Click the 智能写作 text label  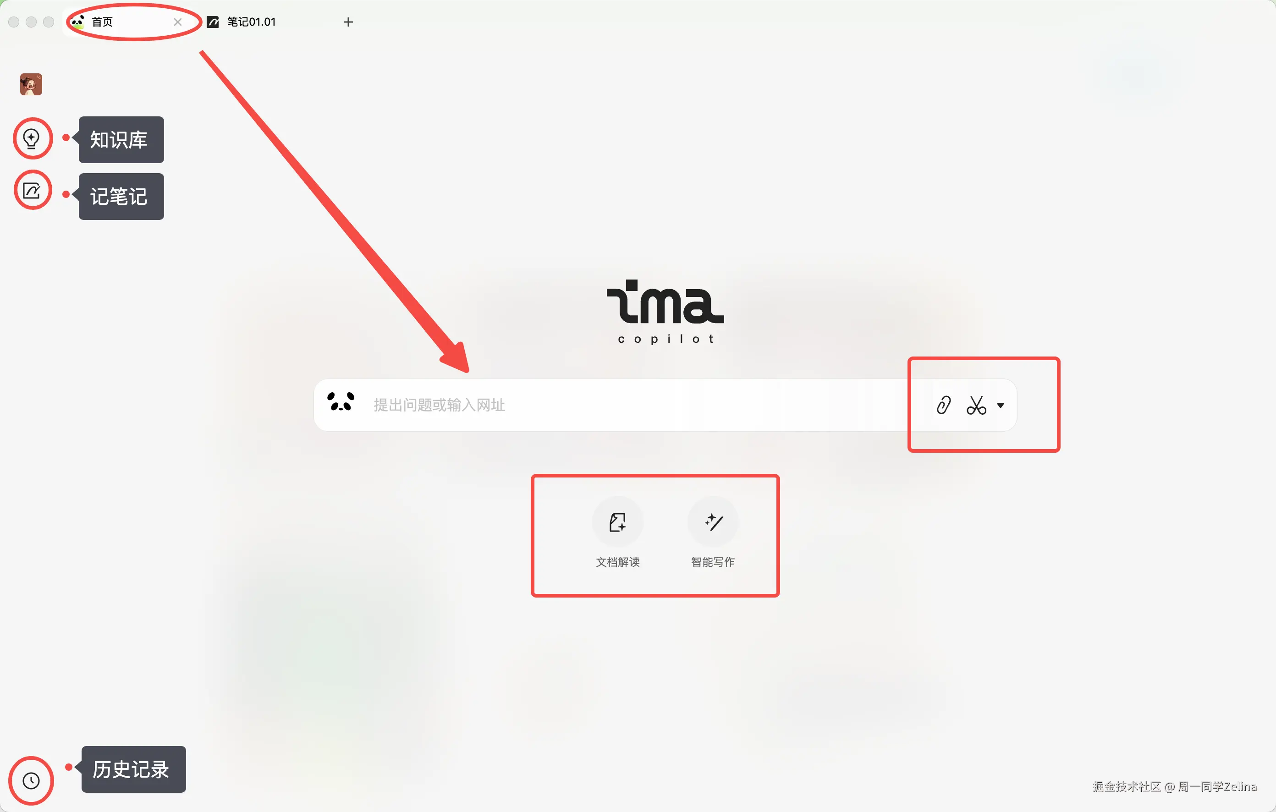(713, 562)
